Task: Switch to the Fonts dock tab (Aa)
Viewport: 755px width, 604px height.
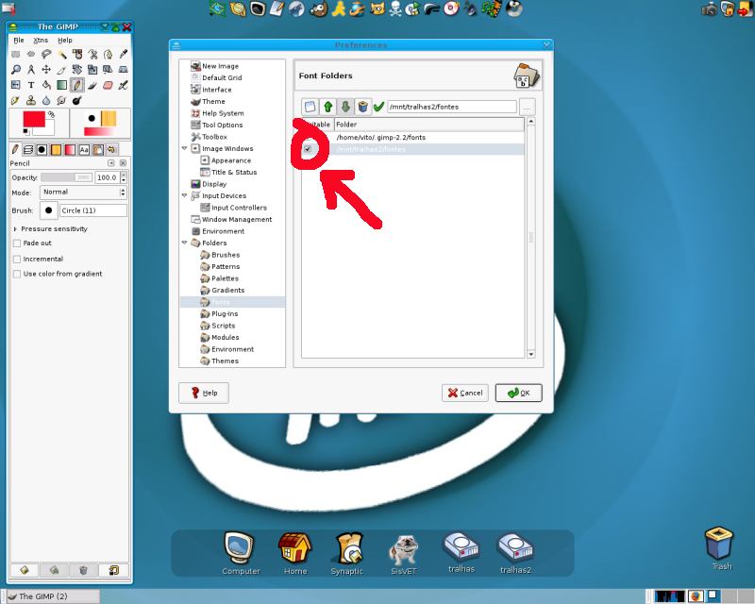Action: (84, 150)
